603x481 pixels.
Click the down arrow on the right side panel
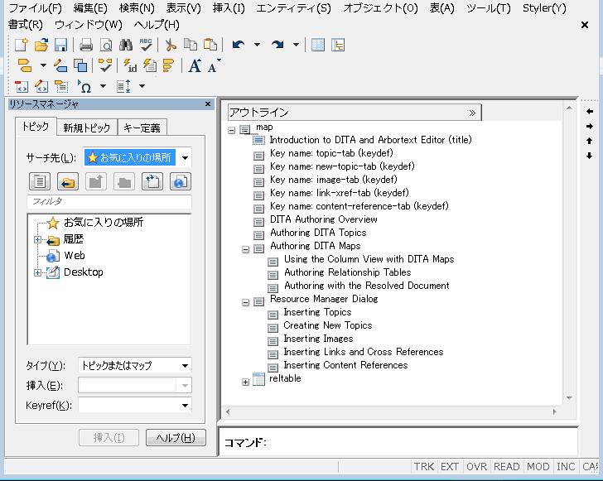point(589,156)
